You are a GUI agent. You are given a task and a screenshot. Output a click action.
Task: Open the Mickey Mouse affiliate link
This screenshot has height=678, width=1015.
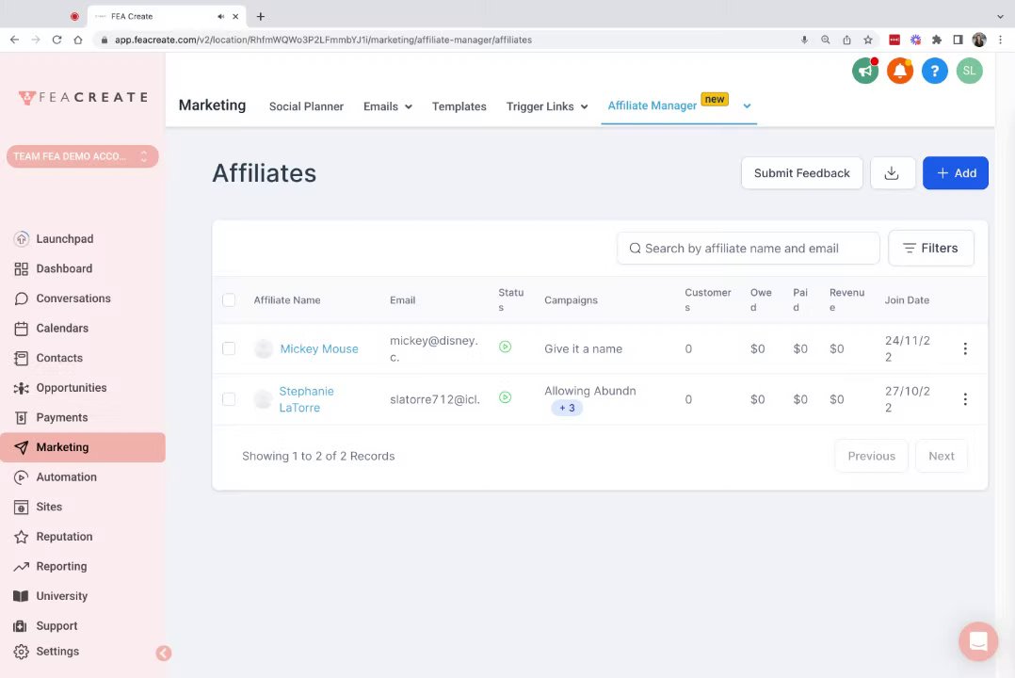point(319,349)
